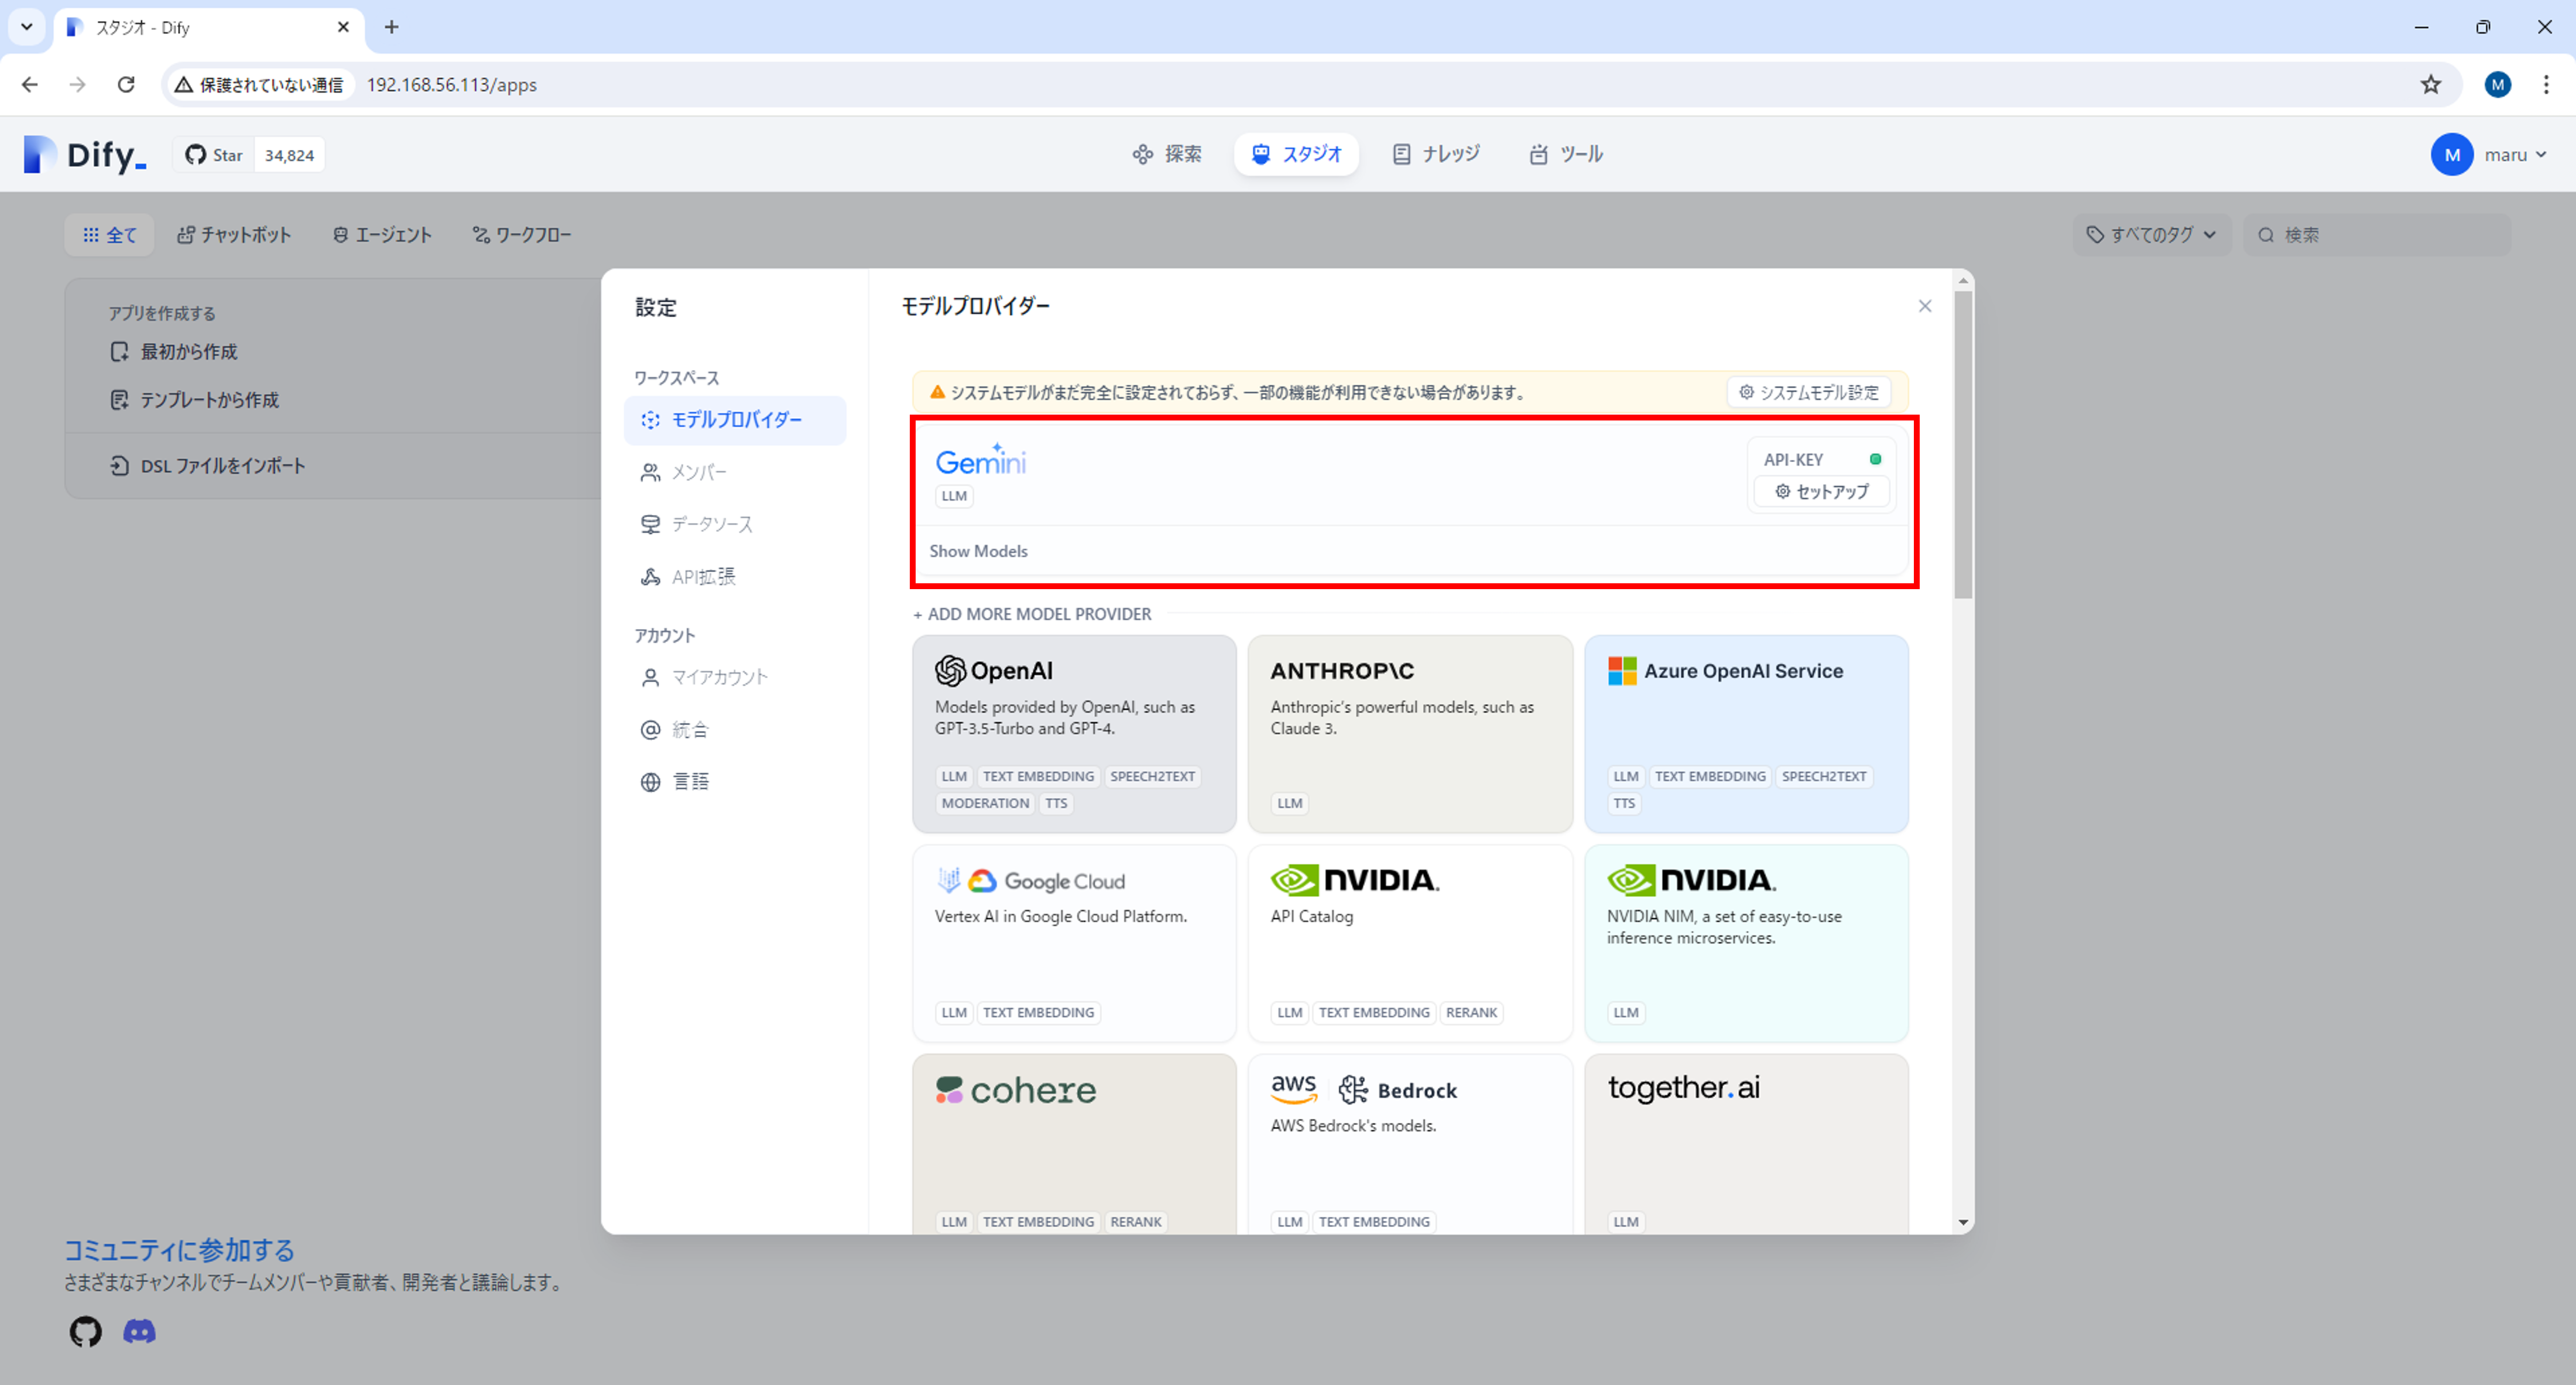Open the Gemini セットアップ gear button
This screenshot has height=1385, width=2576.
coord(1821,492)
